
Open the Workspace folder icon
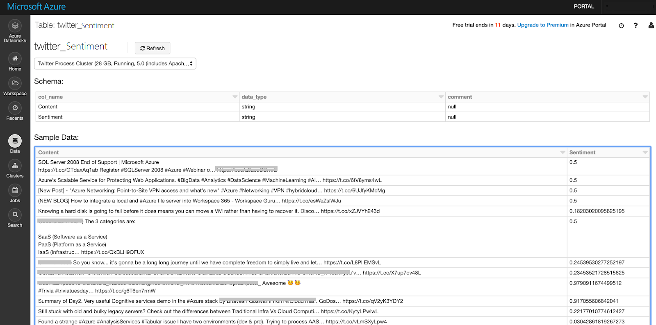(x=15, y=83)
